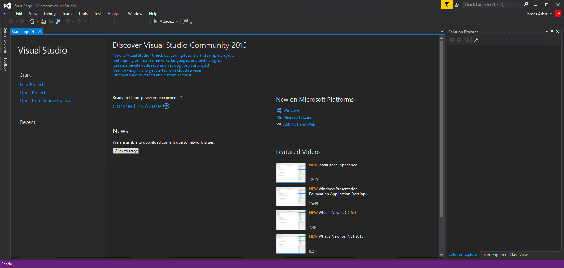
Task: Open the Test menu
Action: (97, 14)
